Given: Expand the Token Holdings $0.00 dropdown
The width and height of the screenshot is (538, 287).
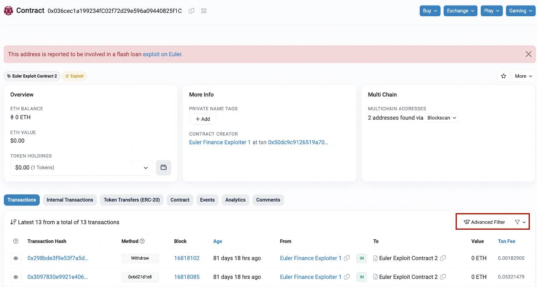Looking at the screenshot, I should (81, 167).
